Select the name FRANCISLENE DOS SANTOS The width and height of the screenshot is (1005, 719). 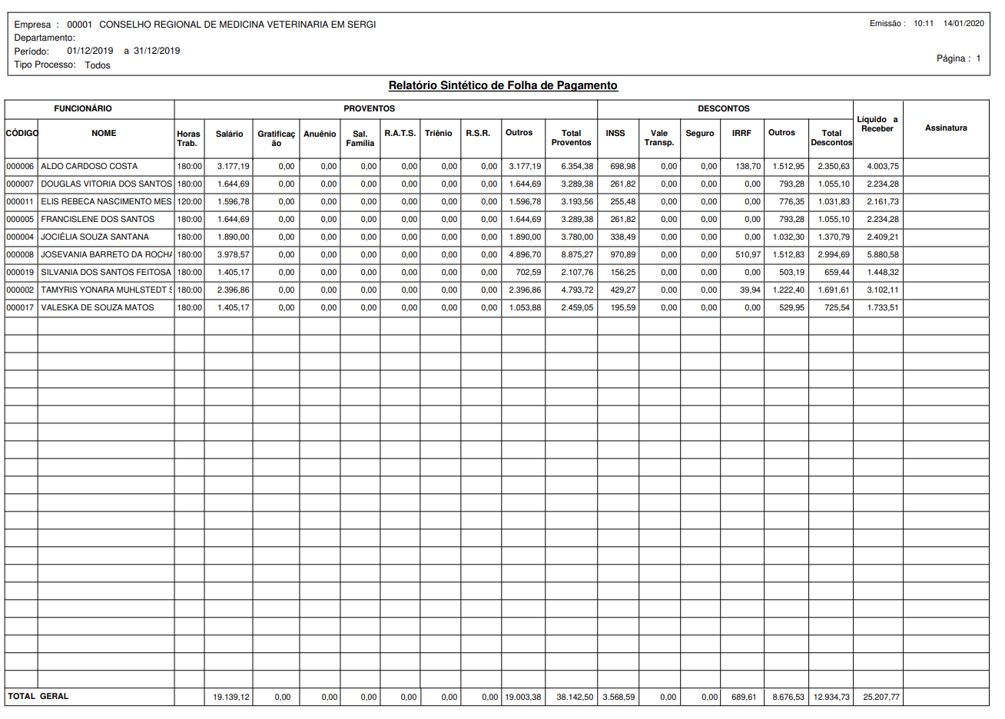pos(98,219)
